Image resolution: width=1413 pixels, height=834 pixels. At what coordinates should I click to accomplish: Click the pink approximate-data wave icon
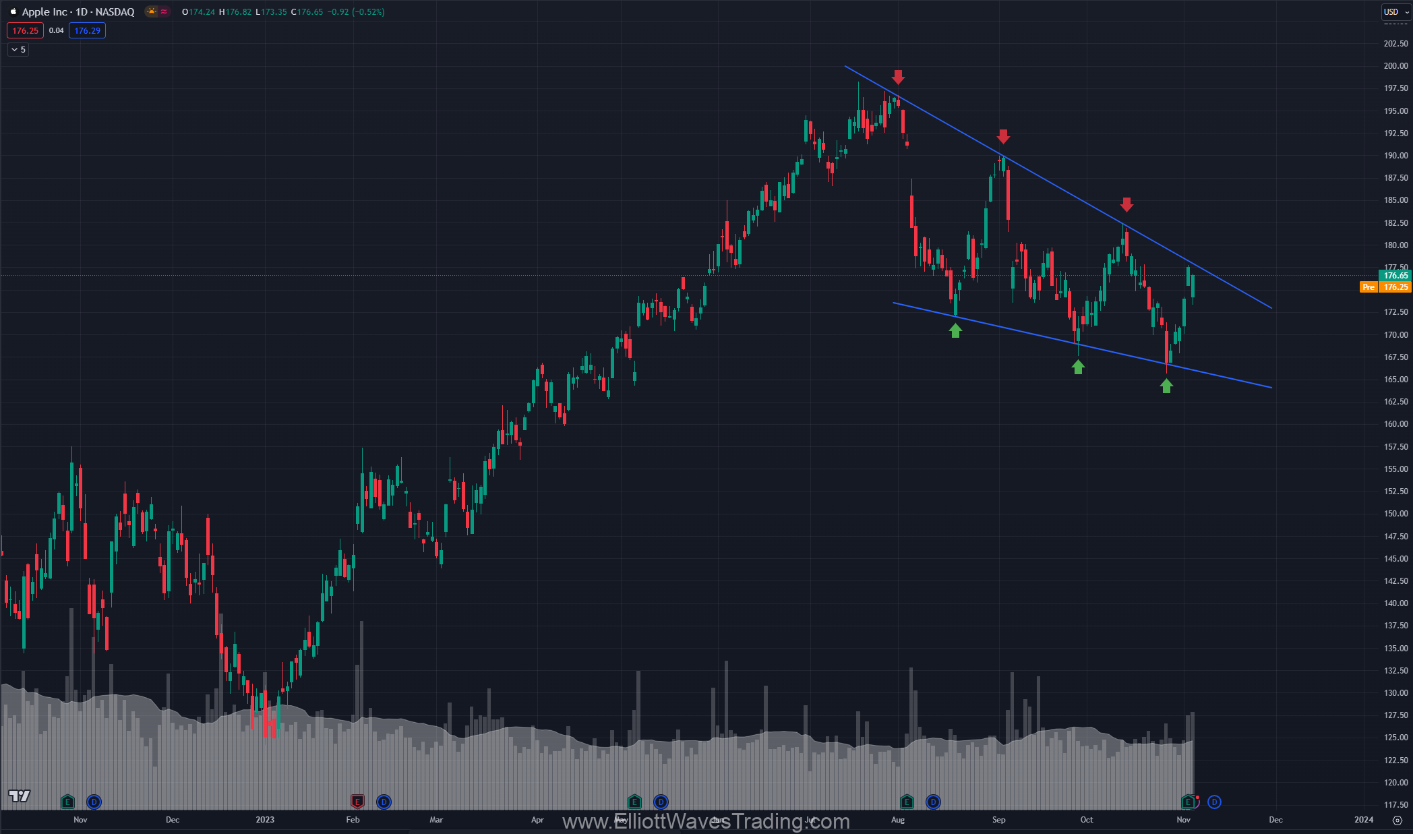164,11
